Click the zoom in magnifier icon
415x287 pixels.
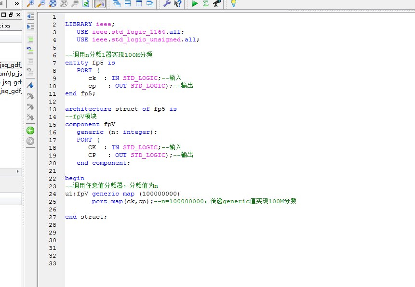pos(30,4)
